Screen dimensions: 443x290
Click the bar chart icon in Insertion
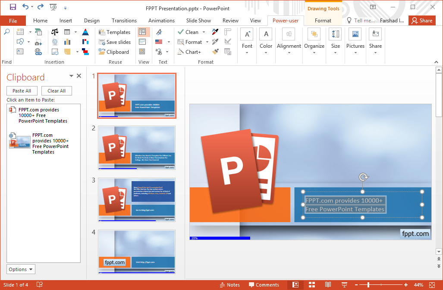67,42
